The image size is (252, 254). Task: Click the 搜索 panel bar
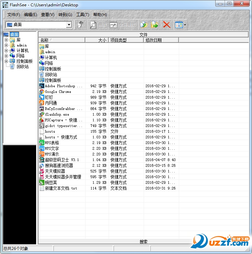point(143,242)
